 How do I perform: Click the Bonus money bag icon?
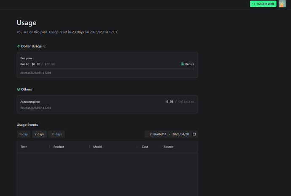click(182, 64)
